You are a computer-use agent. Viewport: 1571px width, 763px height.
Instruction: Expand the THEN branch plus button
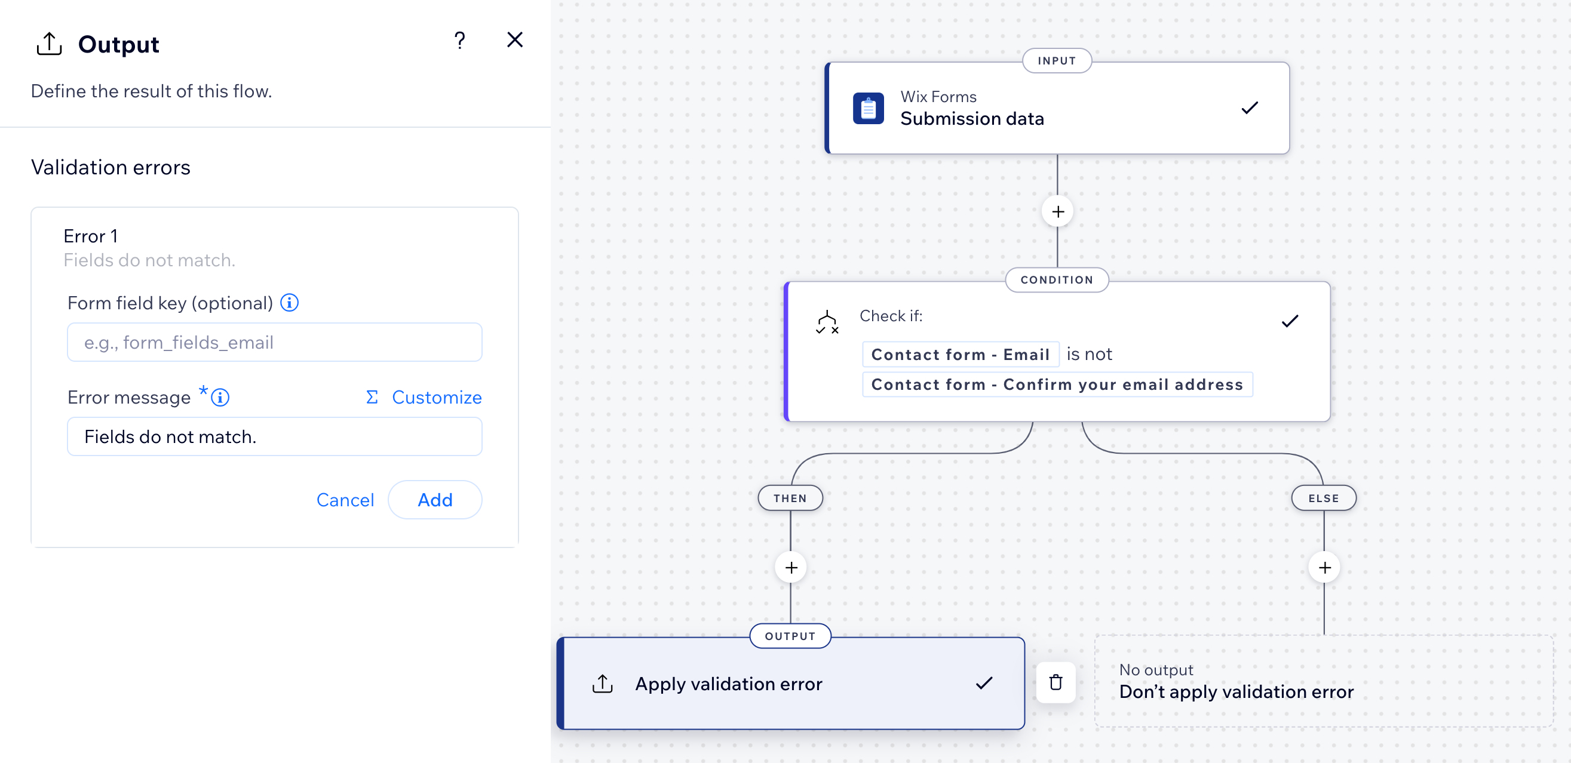pos(791,568)
